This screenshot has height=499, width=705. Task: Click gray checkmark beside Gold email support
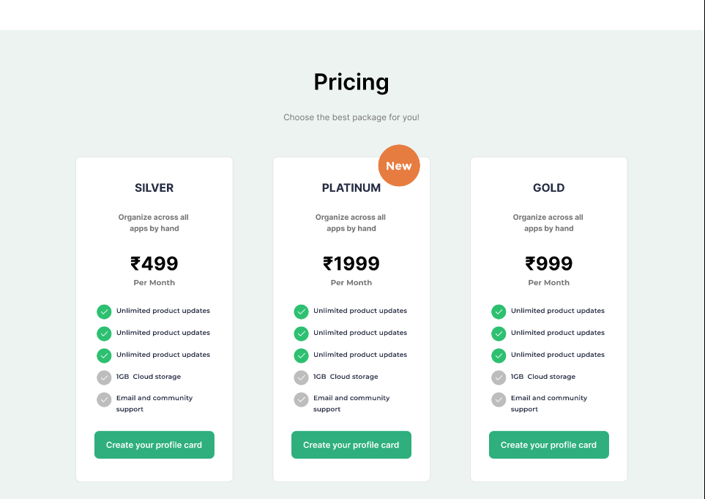pyautogui.click(x=499, y=399)
